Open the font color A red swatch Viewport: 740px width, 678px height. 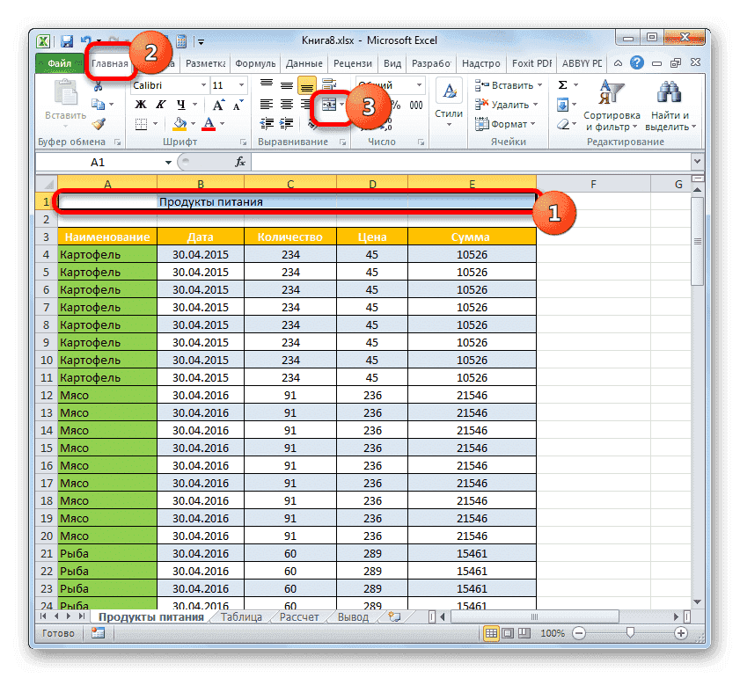coord(208,124)
